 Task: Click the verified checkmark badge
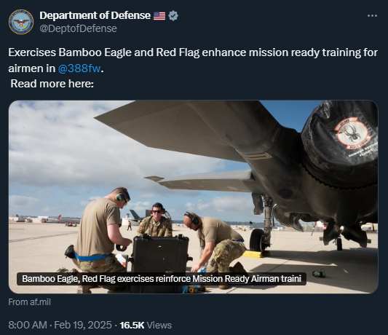[173, 15]
